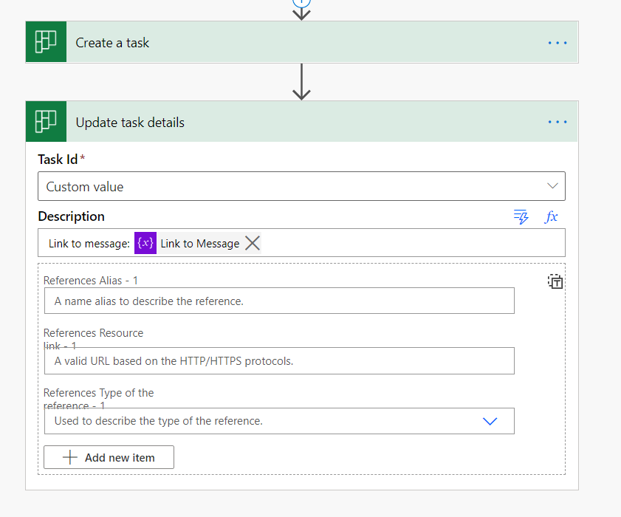This screenshot has width=621, height=517.
Task: Click the dynamic content lightning icon
Action: point(521,216)
